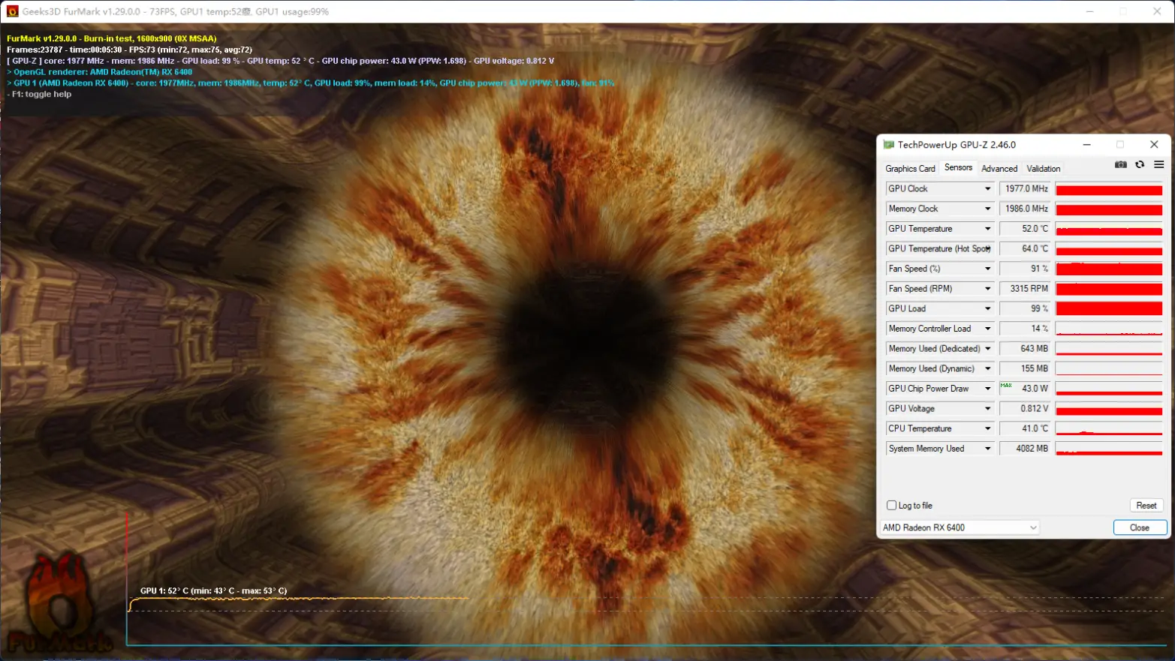Open the Fan Speed (%) dropdown
The height and width of the screenshot is (661, 1175).
[987, 269]
